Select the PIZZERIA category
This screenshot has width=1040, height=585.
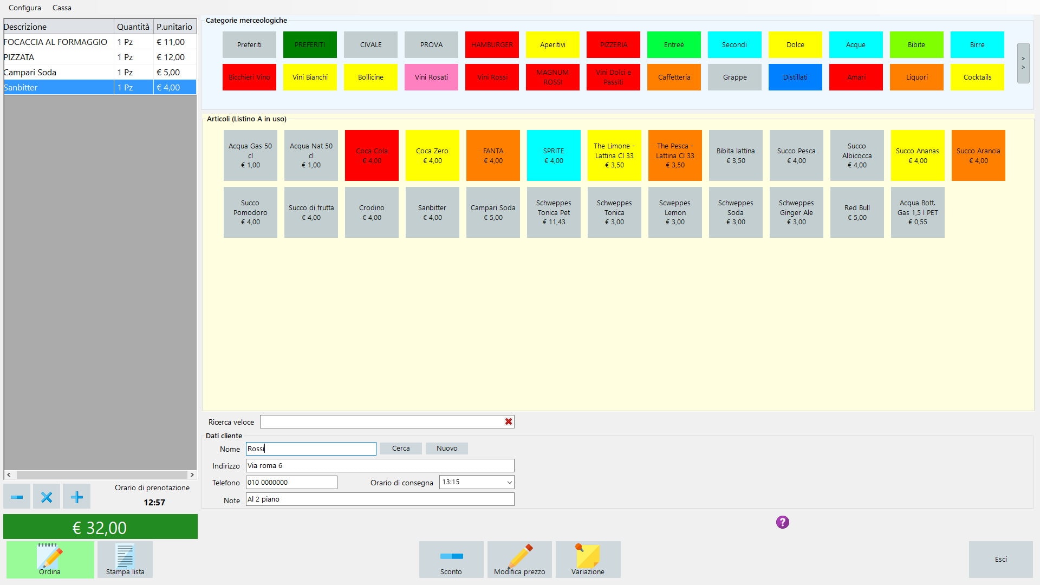click(x=613, y=45)
